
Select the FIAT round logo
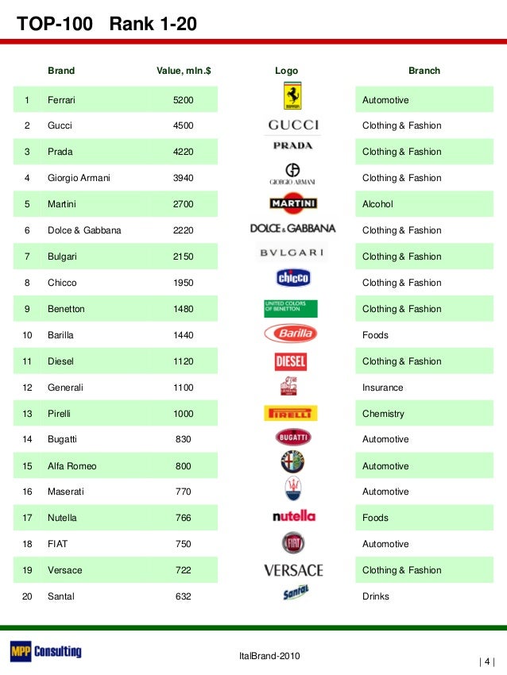tap(293, 543)
